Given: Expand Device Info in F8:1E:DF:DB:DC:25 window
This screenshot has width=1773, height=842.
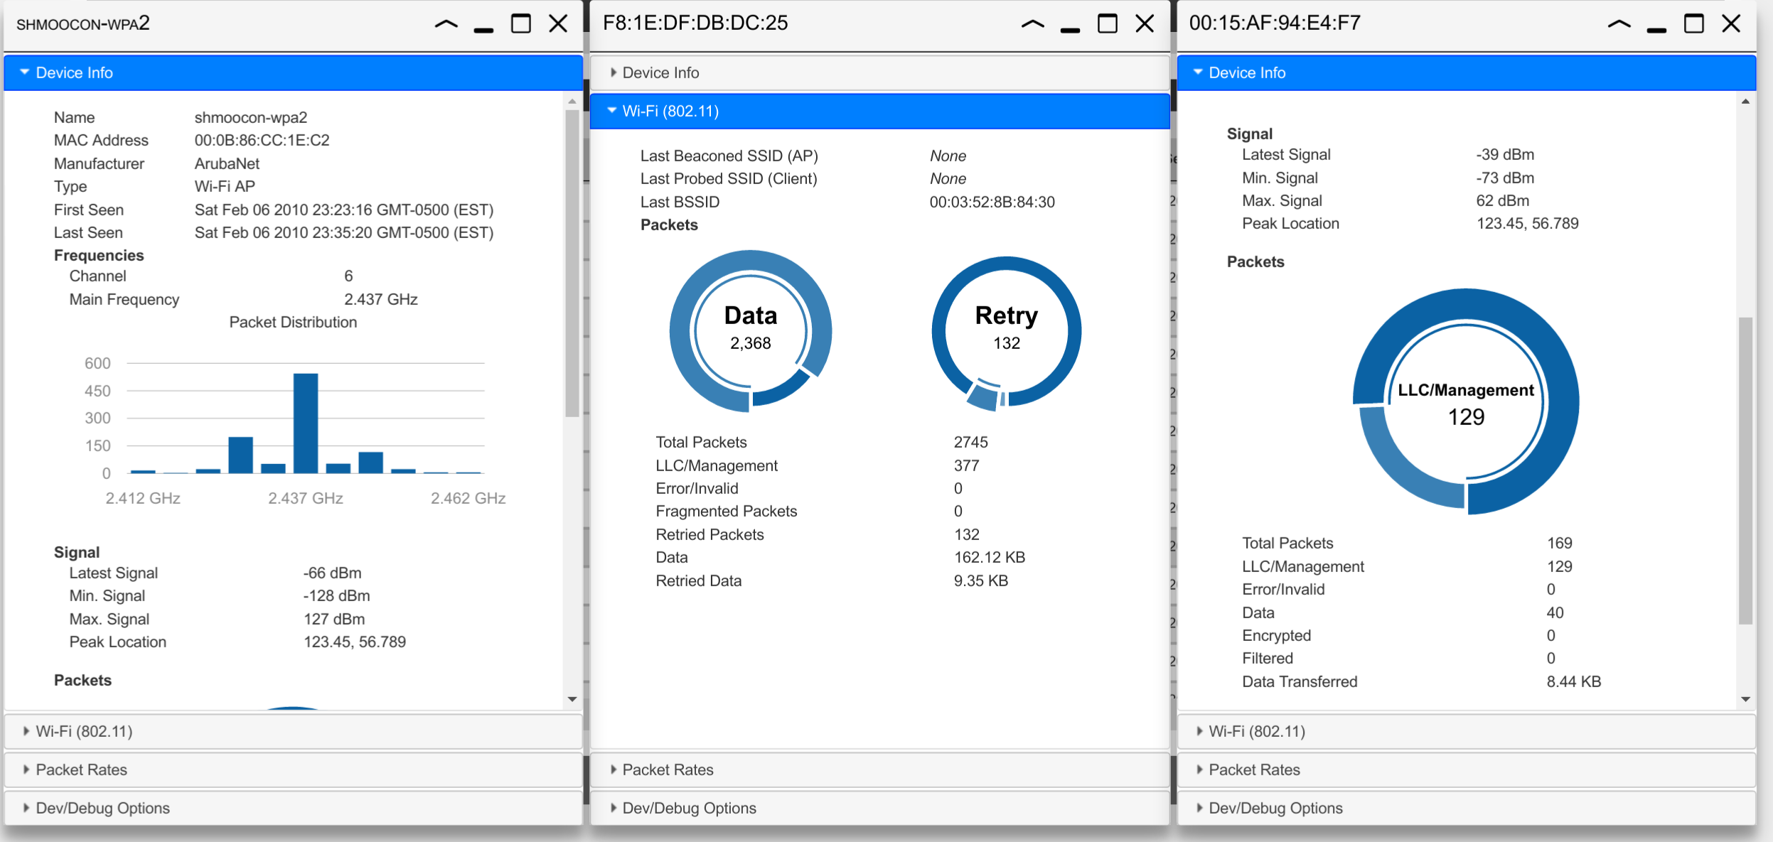Looking at the screenshot, I should [x=879, y=72].
